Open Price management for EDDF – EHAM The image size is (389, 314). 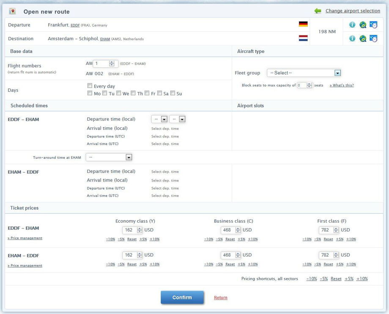[x=25, y=238]
